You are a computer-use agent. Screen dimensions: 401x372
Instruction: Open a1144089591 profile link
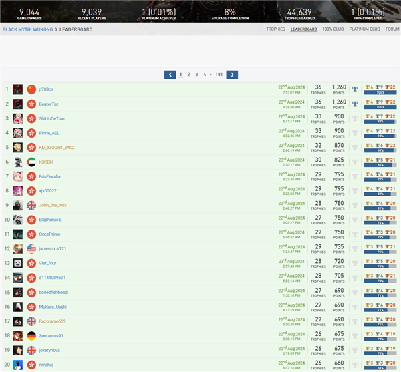click(x=52, y=278)
